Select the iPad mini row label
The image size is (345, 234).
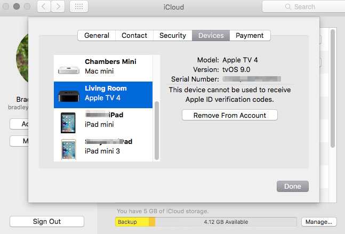[x=99, y=125]
